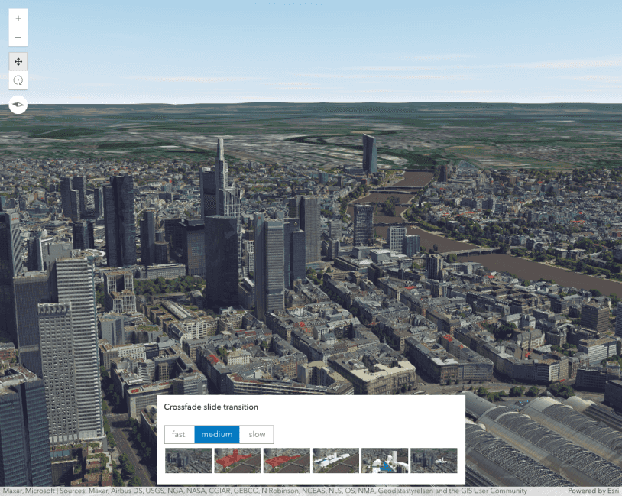622x496 pixels.
Task: Jump to the last slide thumbnail
Action: point(433,461)
